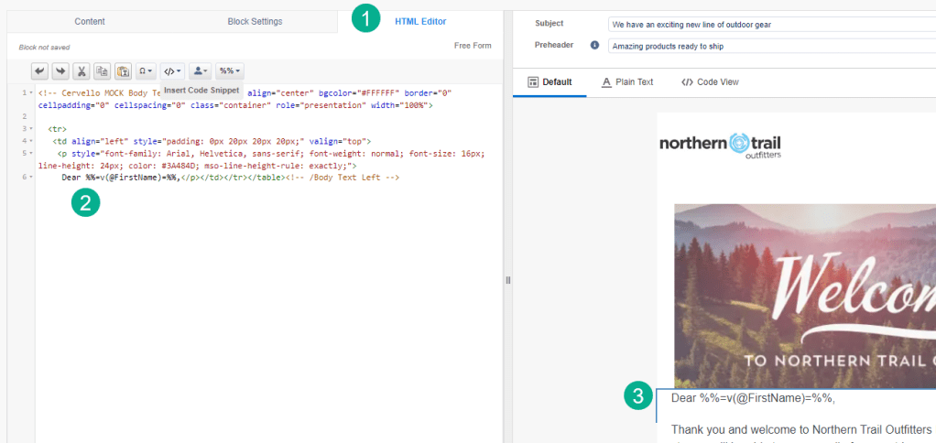Select the HTML Editor tab
Image resolution: width=936 pixels, height=443 pixels.
click(420, 21)
